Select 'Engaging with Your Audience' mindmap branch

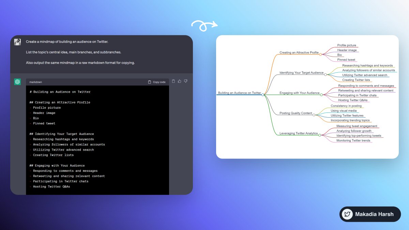click(x=300, y=93)
